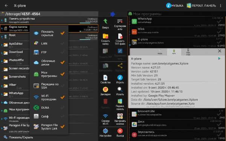The width and height of the screenshot is (226, 141).
Task: Expand the ApkEditor folder
Action: click(x=2, y=45)
